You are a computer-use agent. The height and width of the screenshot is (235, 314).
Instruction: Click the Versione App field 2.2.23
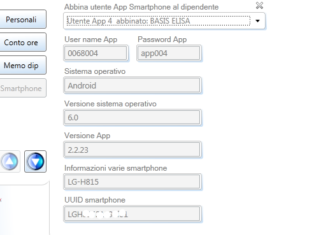[x=132, y=150]
